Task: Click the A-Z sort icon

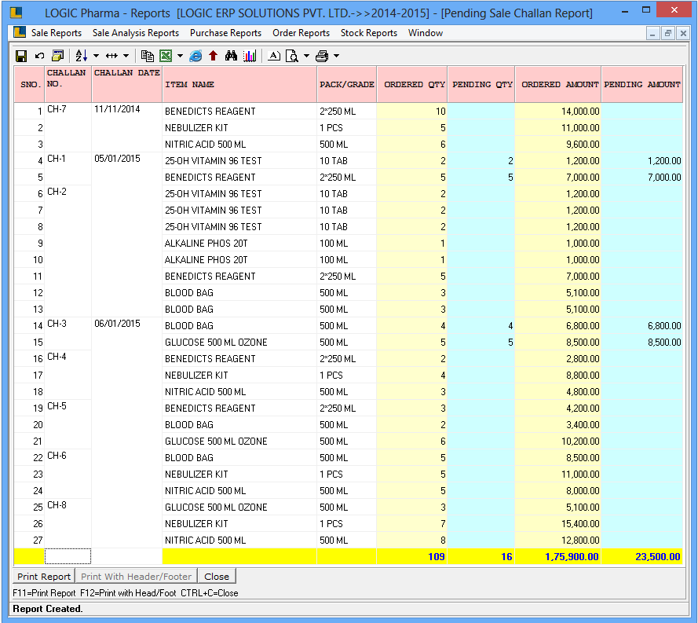Action: click(81, 56)
